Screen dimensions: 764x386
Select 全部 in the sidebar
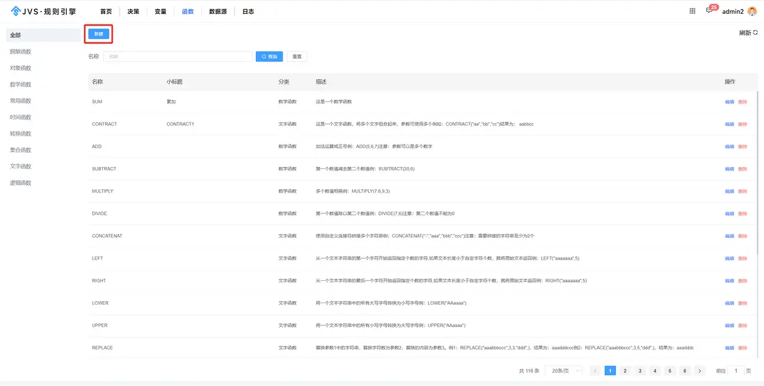coord(43,35)
